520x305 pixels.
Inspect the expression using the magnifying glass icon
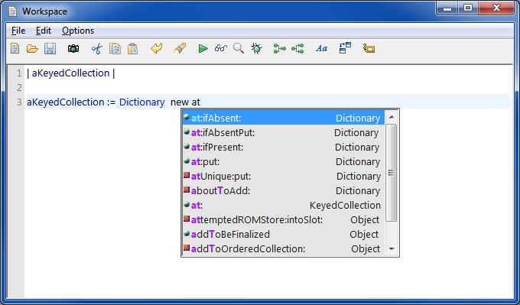pyautogui.click(x=239, y=49)
